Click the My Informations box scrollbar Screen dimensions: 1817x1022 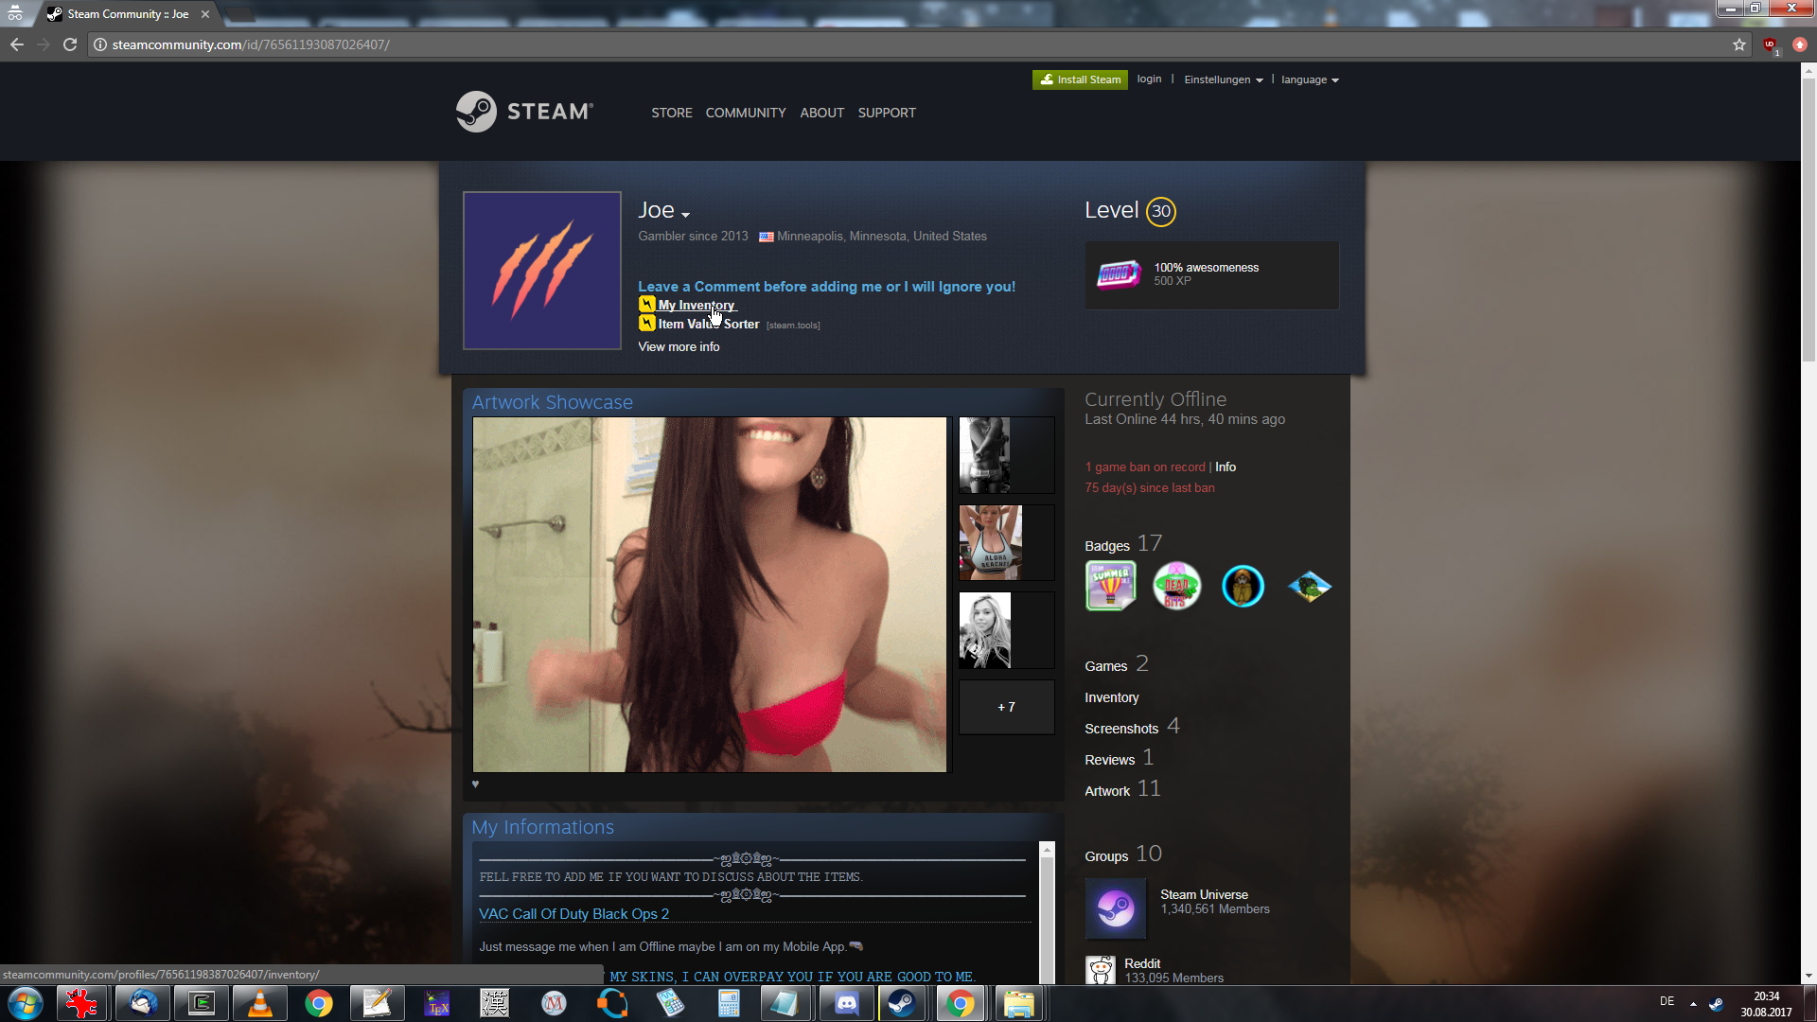(1047, 908)
